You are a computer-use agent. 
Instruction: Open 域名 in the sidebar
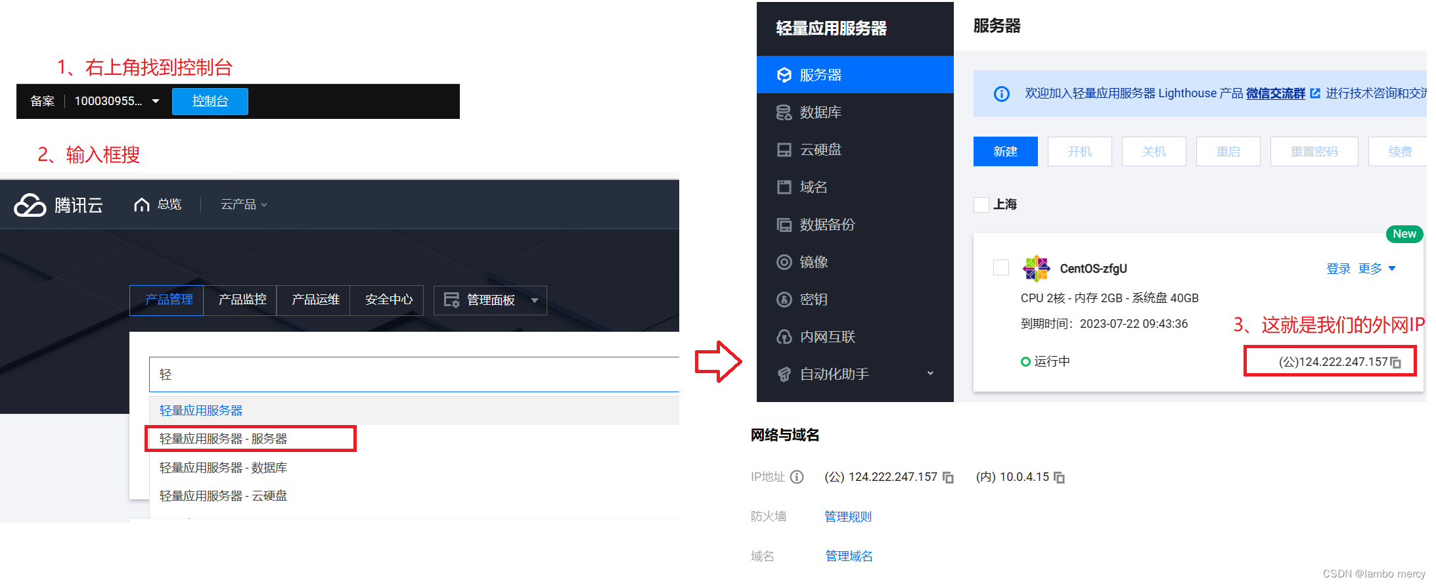point(855,187)
